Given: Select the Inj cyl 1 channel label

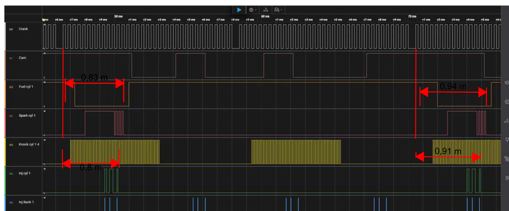Looking at the screenshot, I should (x=25, y=173).
